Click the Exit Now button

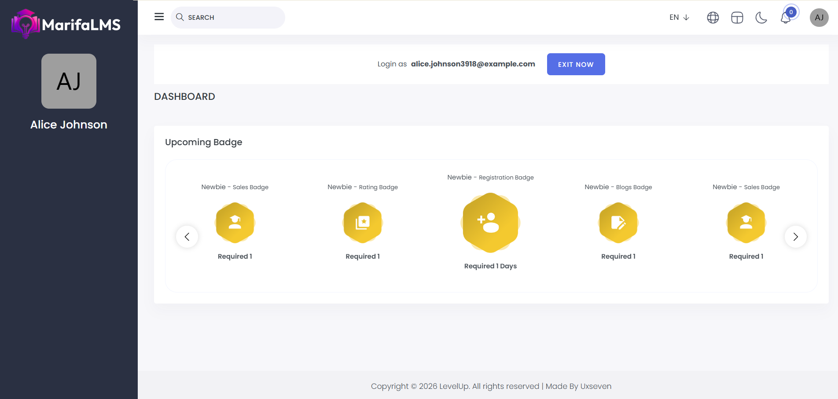coord(575,64)
